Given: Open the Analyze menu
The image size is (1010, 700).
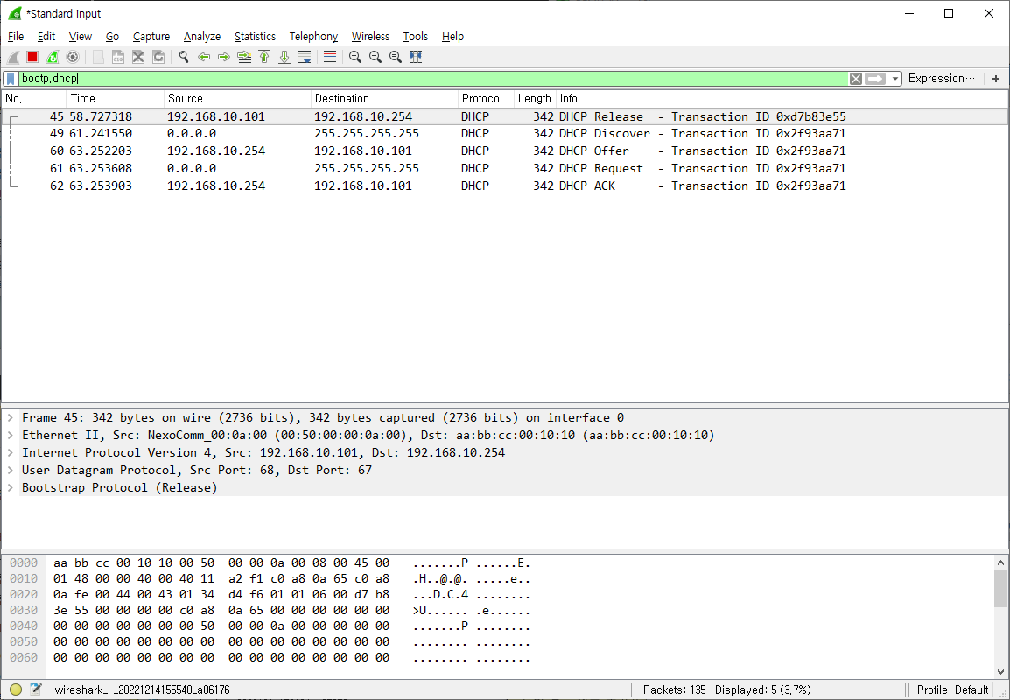Looking at the screenshot, I should pos(202,37).
